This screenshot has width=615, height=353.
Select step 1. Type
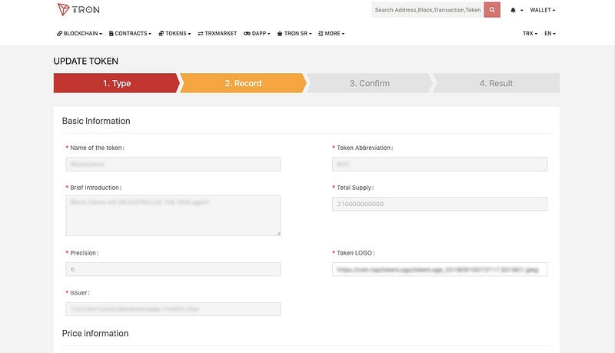[x=117, y=83]
